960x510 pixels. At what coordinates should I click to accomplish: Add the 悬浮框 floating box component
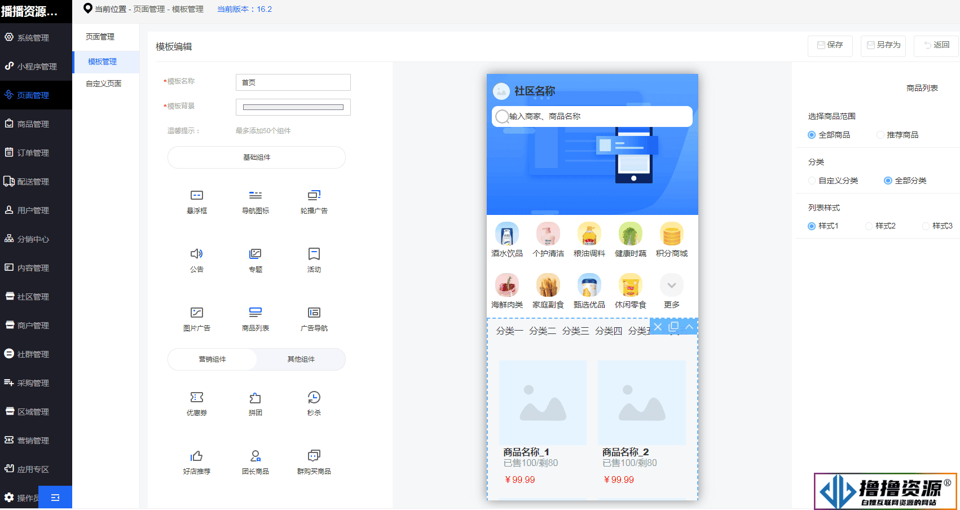[197, 202]
